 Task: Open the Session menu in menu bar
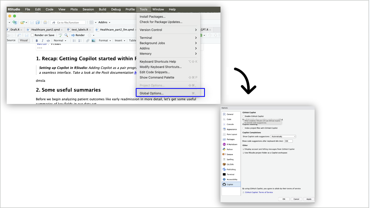click(x=88, y=9)
